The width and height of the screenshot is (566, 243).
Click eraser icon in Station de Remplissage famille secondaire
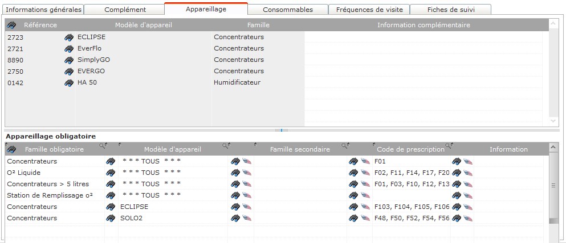[x=365, y=195]
